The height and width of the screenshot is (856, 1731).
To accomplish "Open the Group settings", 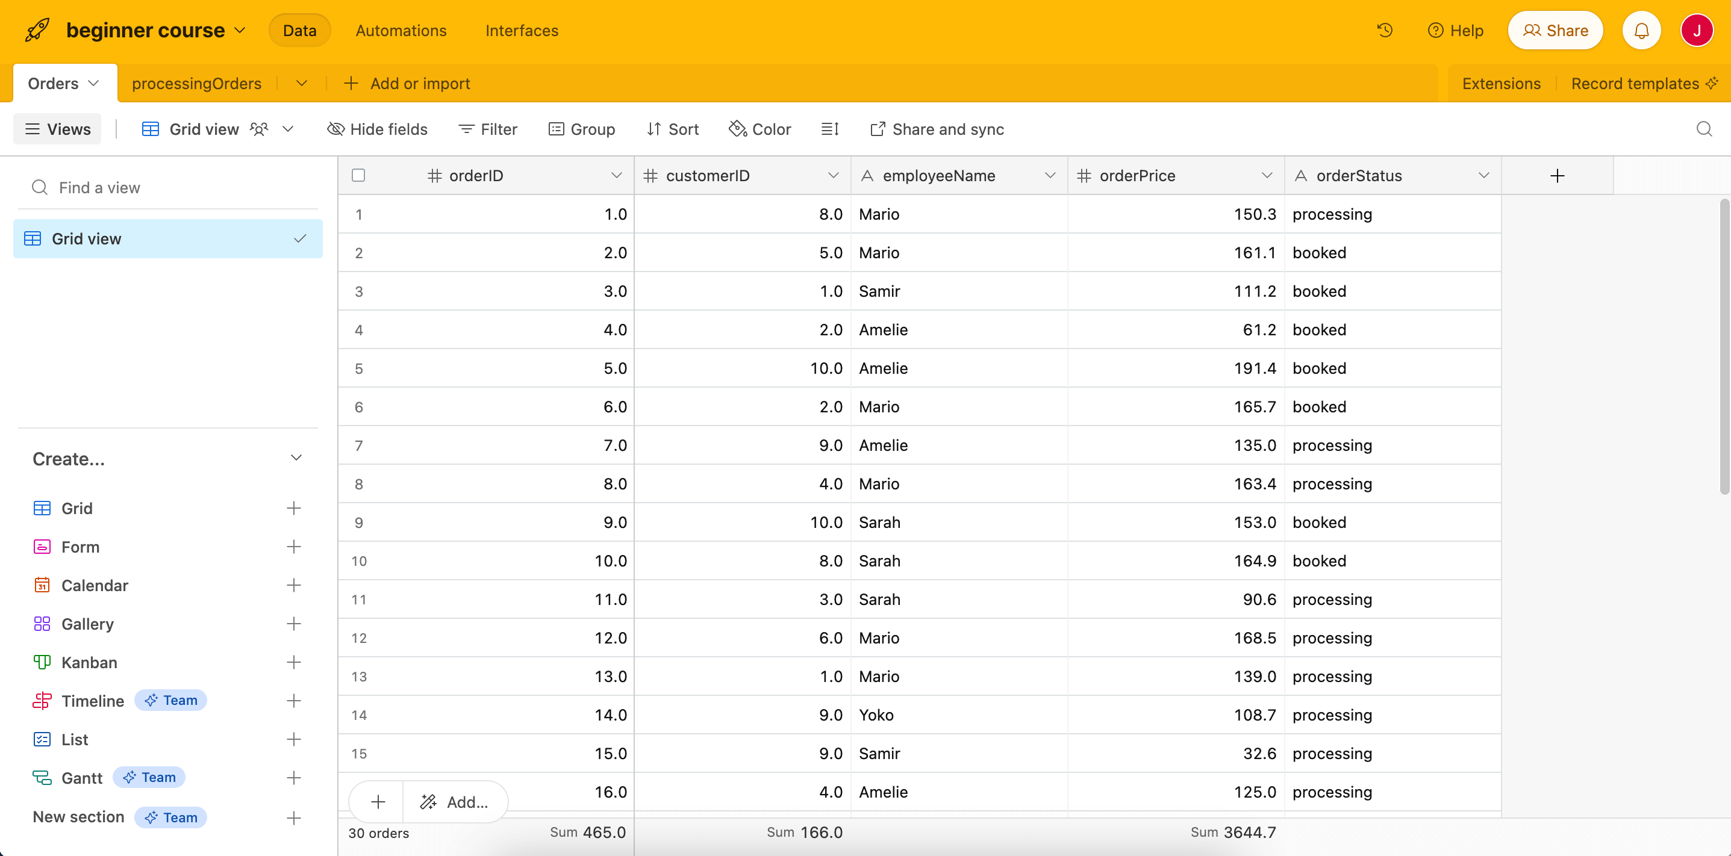I will [x=582, y=129].
